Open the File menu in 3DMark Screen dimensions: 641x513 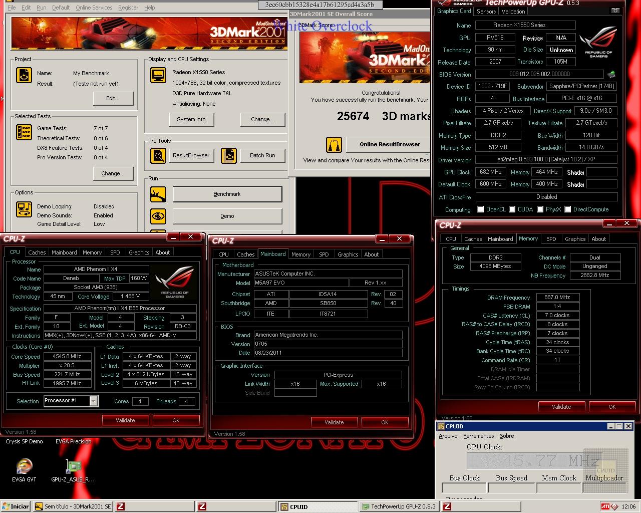(12, 8)
